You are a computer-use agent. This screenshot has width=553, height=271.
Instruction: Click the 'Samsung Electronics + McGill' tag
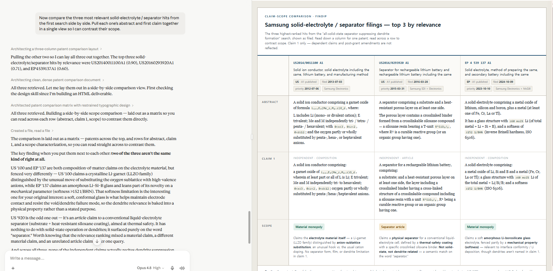click(x=513, y=89)
